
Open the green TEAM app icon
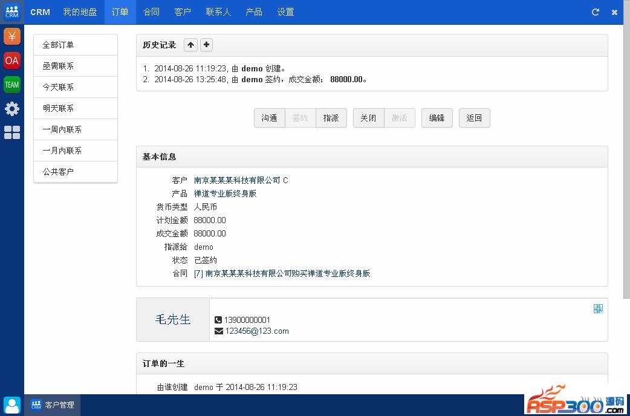tap(12, 85)
